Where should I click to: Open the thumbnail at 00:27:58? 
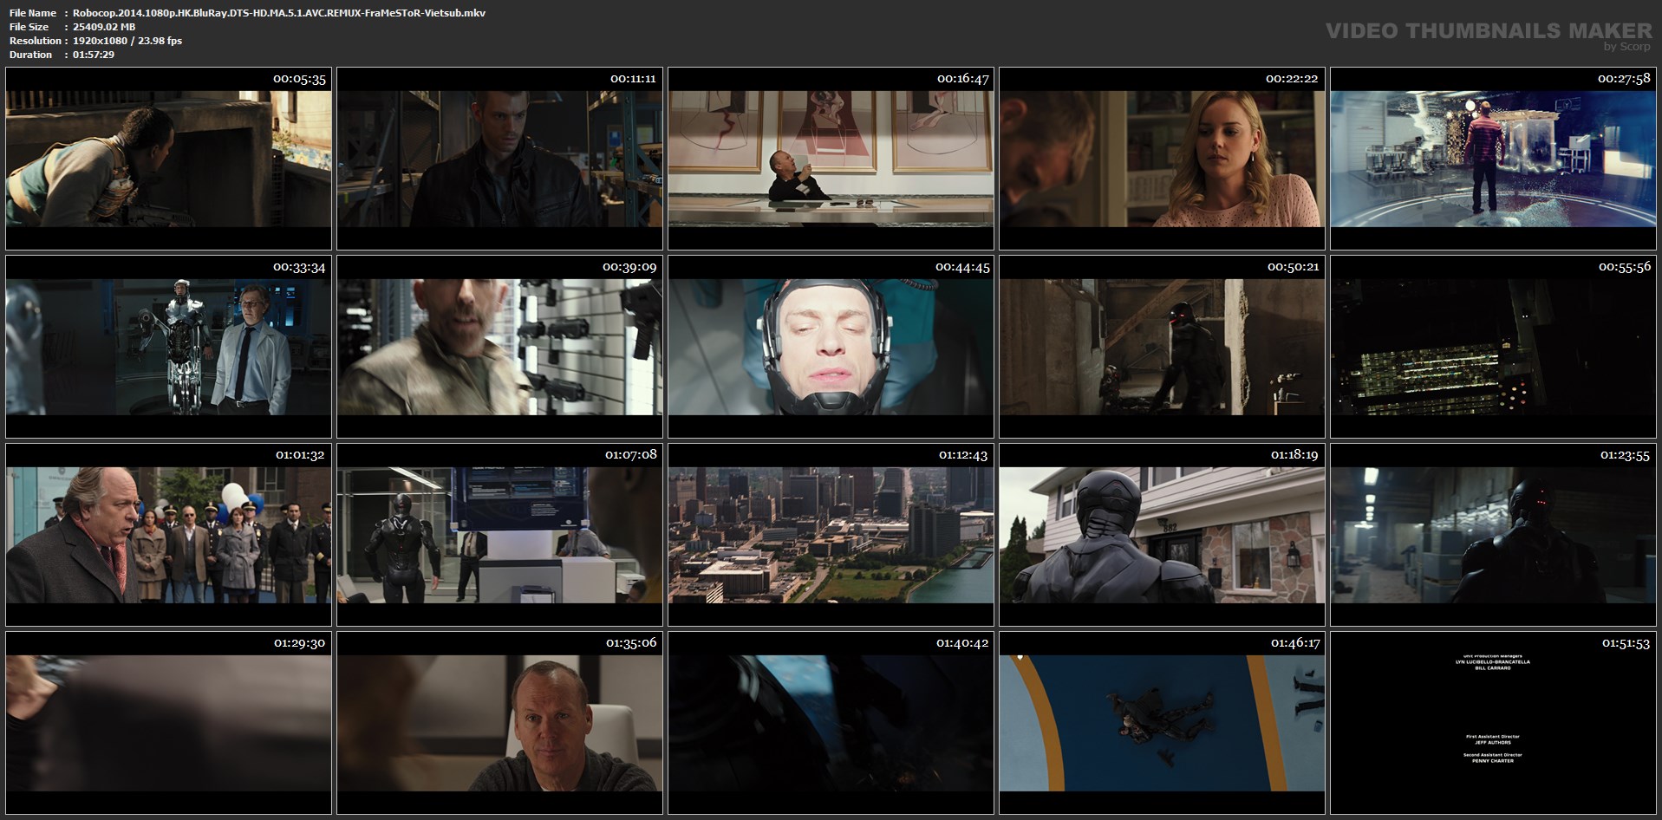point(1493,159)
